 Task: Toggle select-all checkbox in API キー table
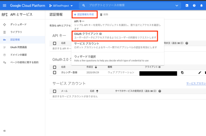tap(55, 43)
